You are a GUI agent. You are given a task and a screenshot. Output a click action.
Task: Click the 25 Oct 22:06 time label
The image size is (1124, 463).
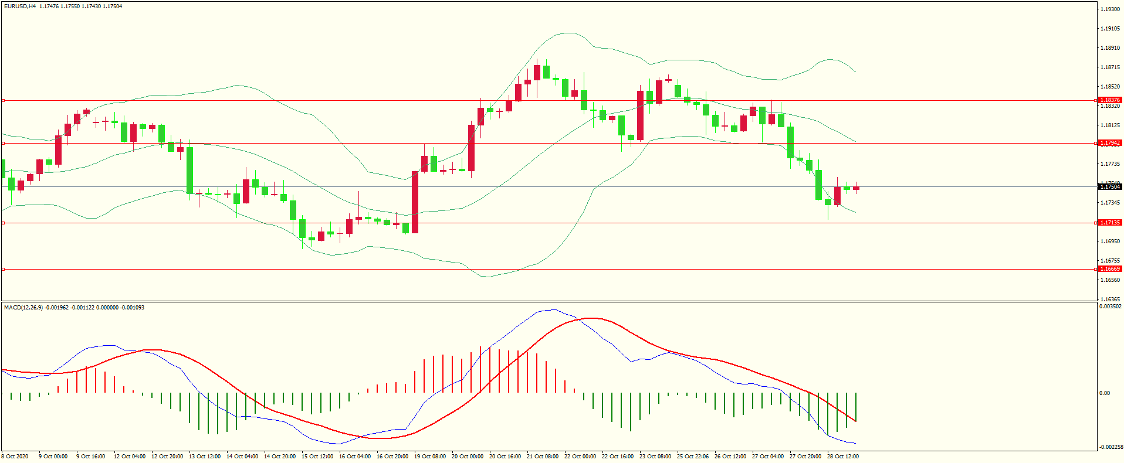[x=693, y=457]
